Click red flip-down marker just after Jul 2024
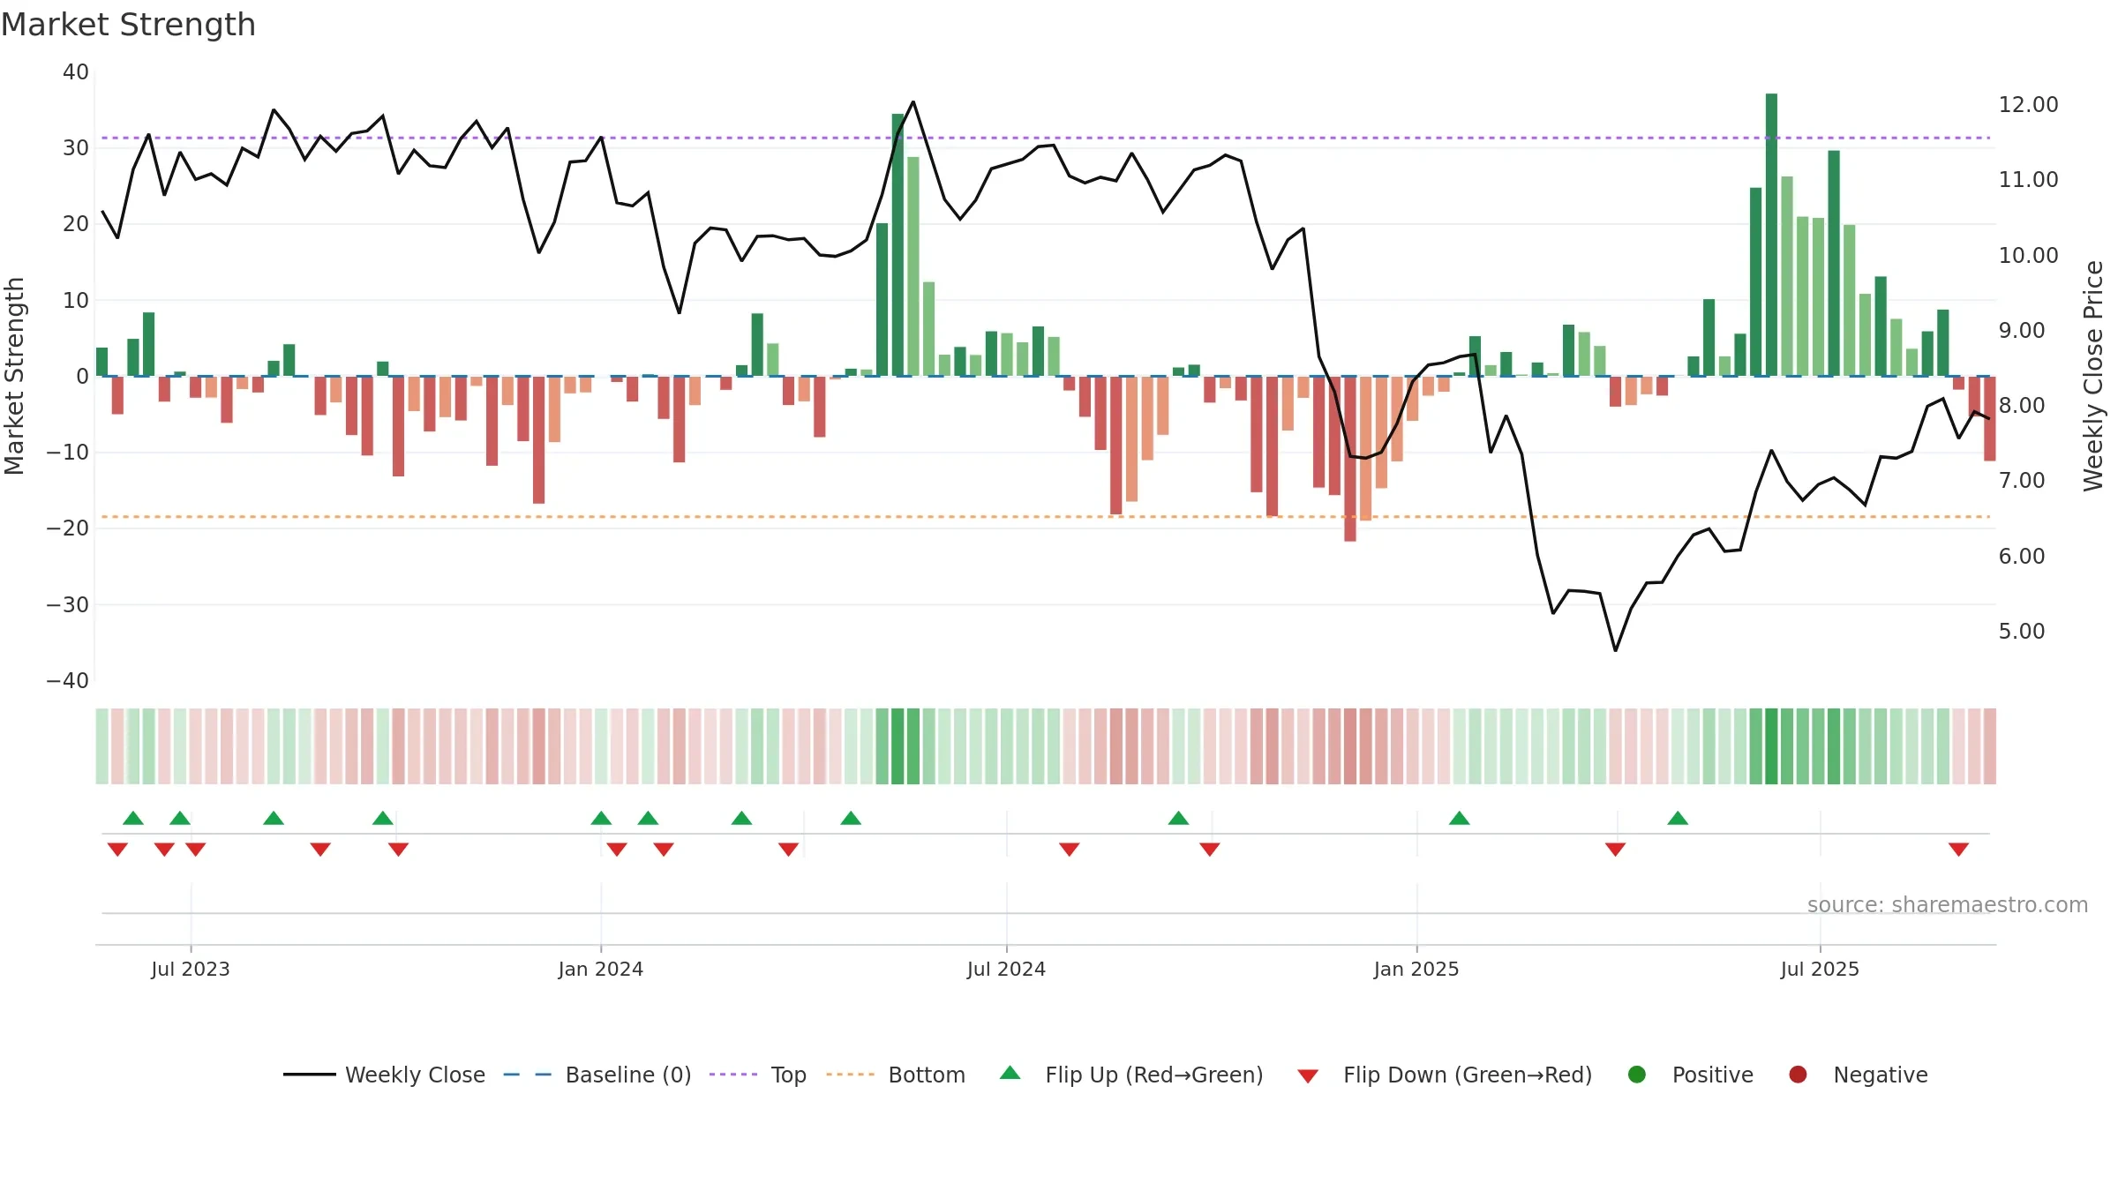 1070,849
